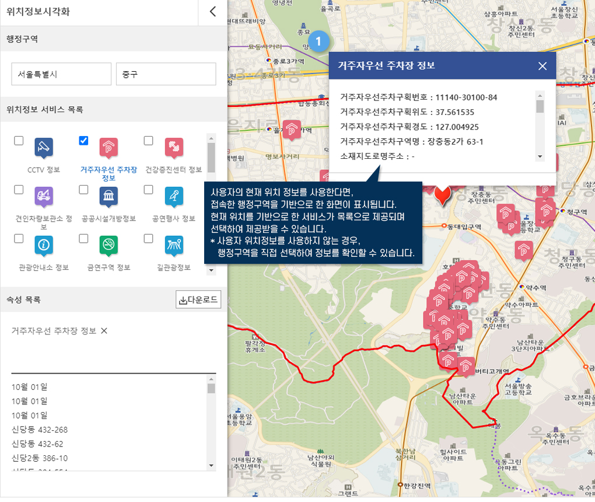Screen dimensions: 595x502
Task: Select the 거주자우선 주차장 정보 parking icon
Action: click(108, 148)
